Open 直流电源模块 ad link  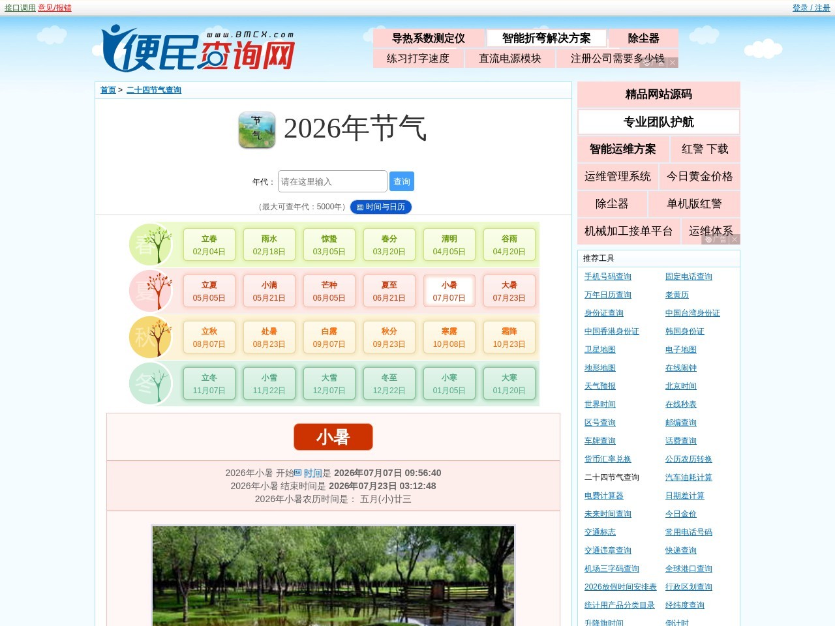(x=510, y=59)
